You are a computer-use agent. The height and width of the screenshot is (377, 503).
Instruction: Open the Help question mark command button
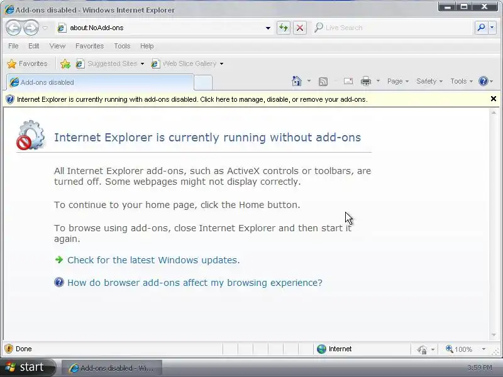pyautogui.click(x=485, y=81)
